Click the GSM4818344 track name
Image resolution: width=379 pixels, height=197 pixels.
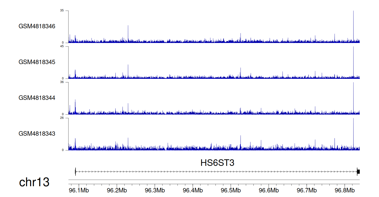click(37, 98)
